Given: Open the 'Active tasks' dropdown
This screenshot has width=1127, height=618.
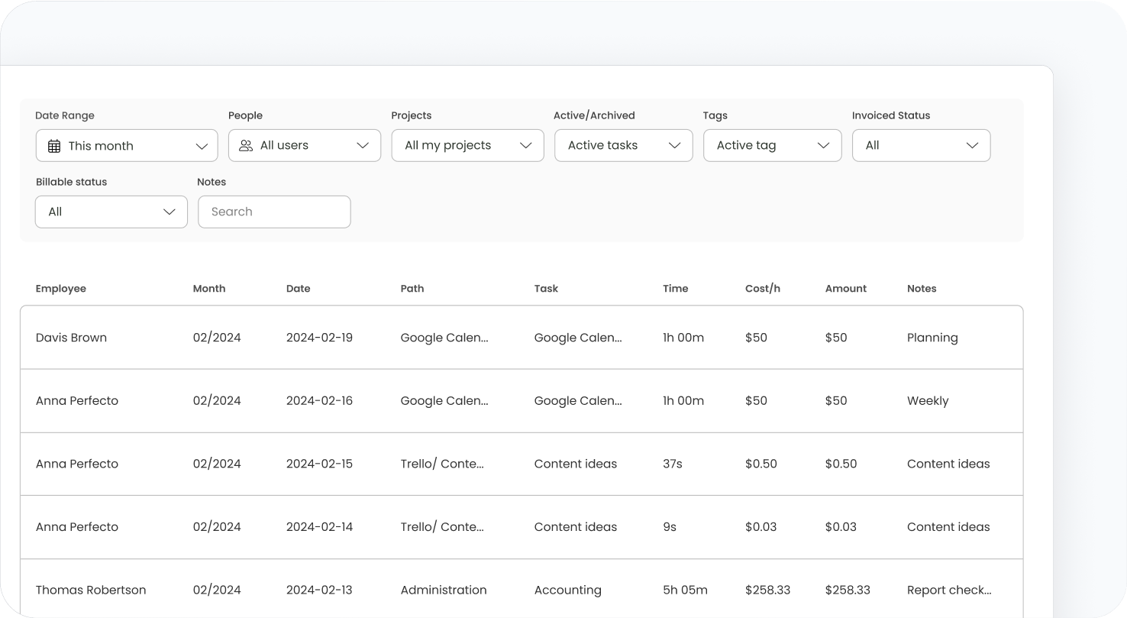Looking at the screenshot, I should pyautogui.click(x=624, y=145).
